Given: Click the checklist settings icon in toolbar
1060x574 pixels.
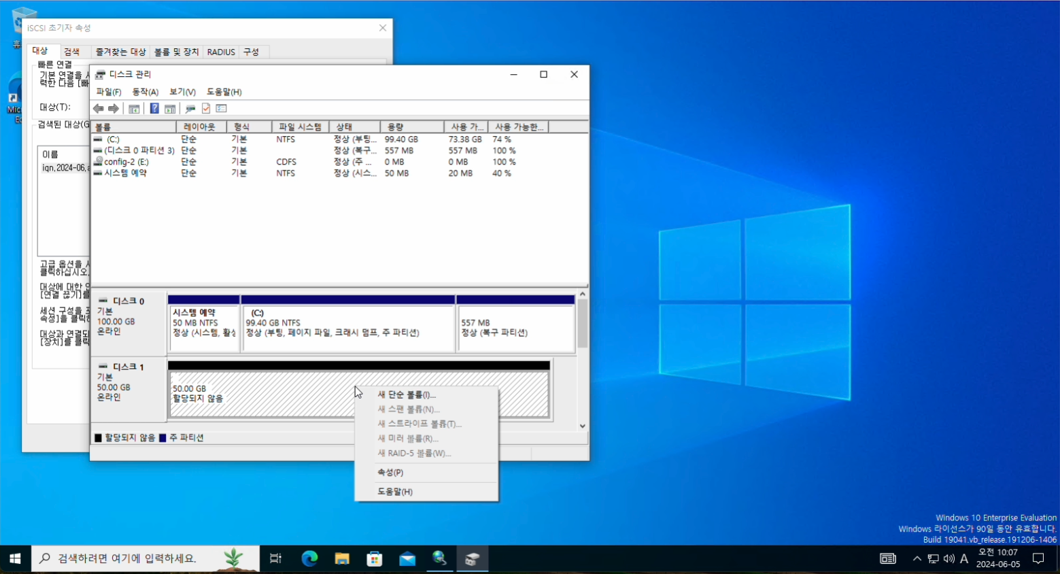Looking at the screenshot, I should point(221,109).
